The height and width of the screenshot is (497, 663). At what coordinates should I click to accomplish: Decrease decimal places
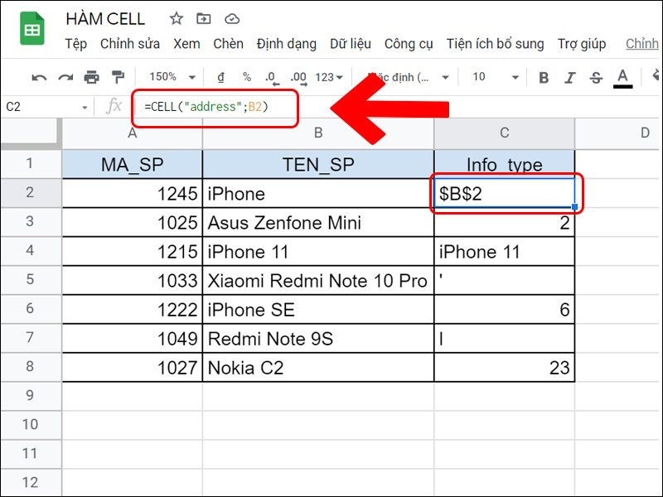pos(270,76)
